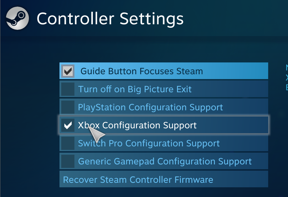
Task: Click Recover Steam Controller Firmware
Action: point(138,180)
